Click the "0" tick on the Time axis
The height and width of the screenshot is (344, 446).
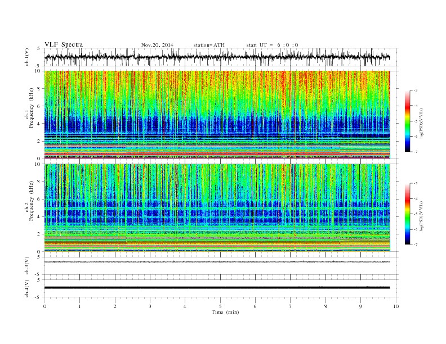pos(44,306)
